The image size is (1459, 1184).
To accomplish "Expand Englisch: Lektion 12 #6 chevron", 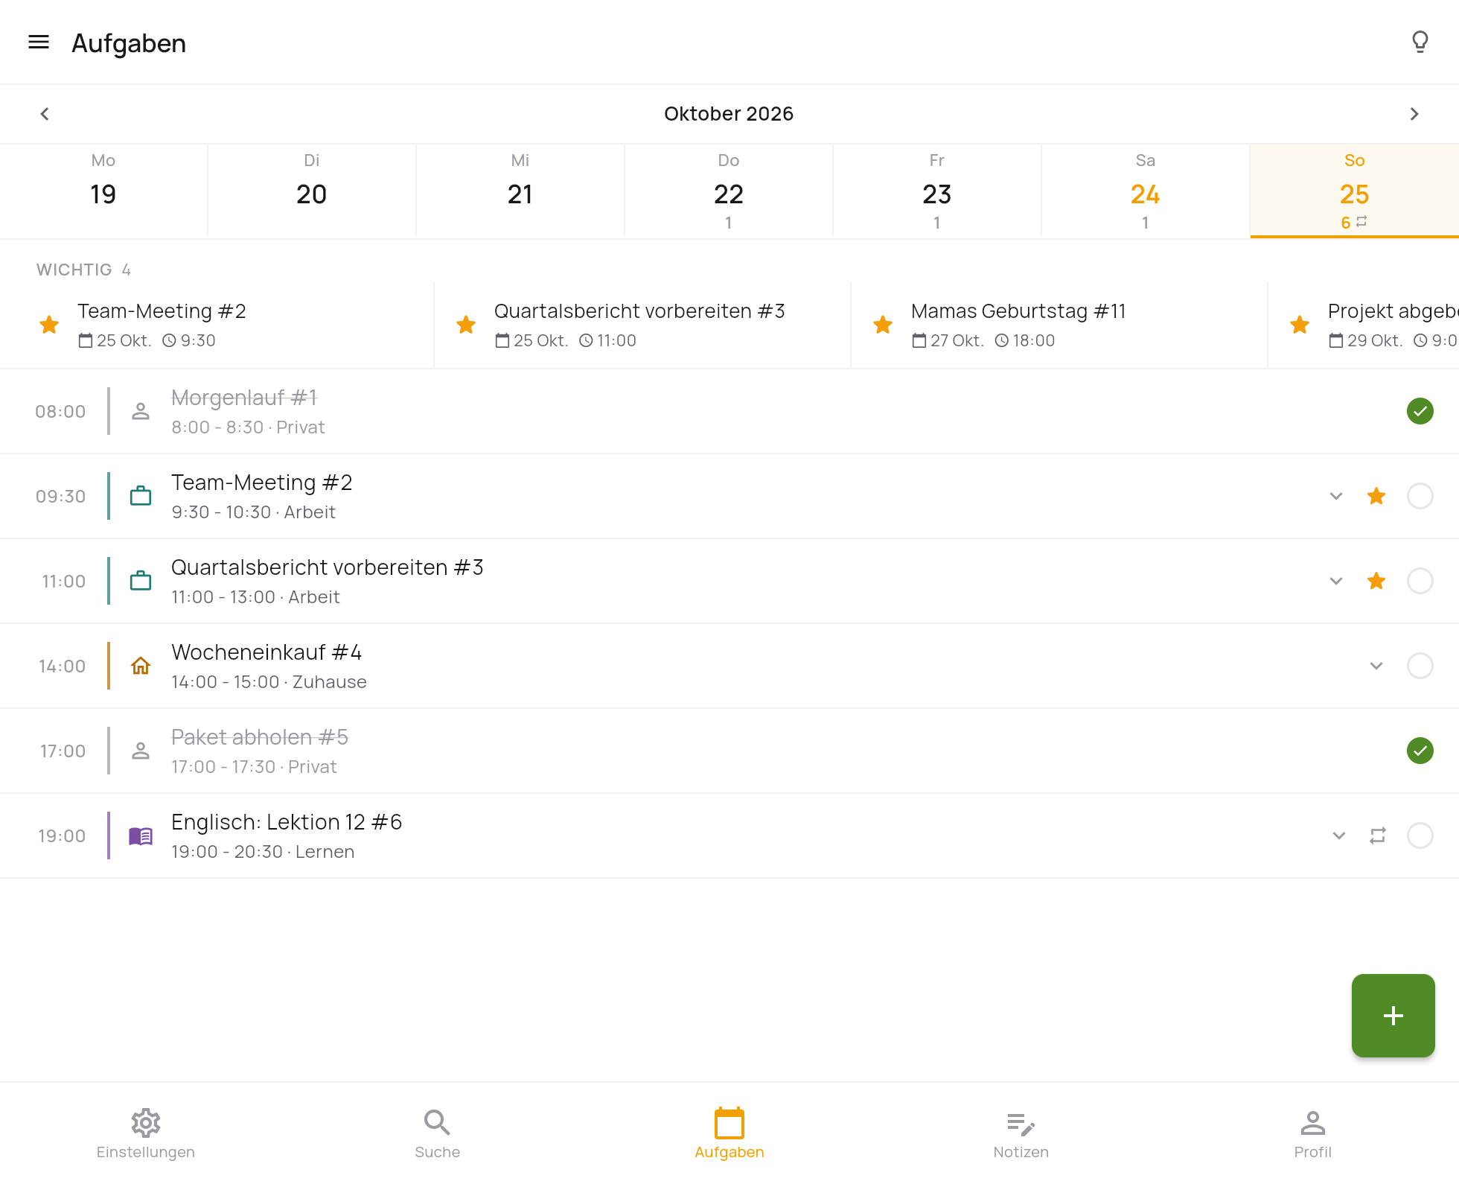I will point(1339,836).
